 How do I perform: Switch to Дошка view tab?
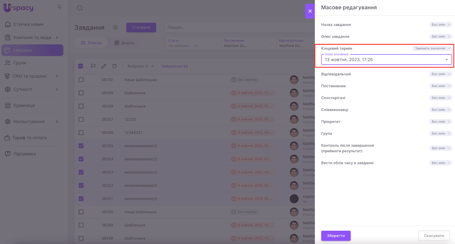pyautogui.click(x=124, y=43)
